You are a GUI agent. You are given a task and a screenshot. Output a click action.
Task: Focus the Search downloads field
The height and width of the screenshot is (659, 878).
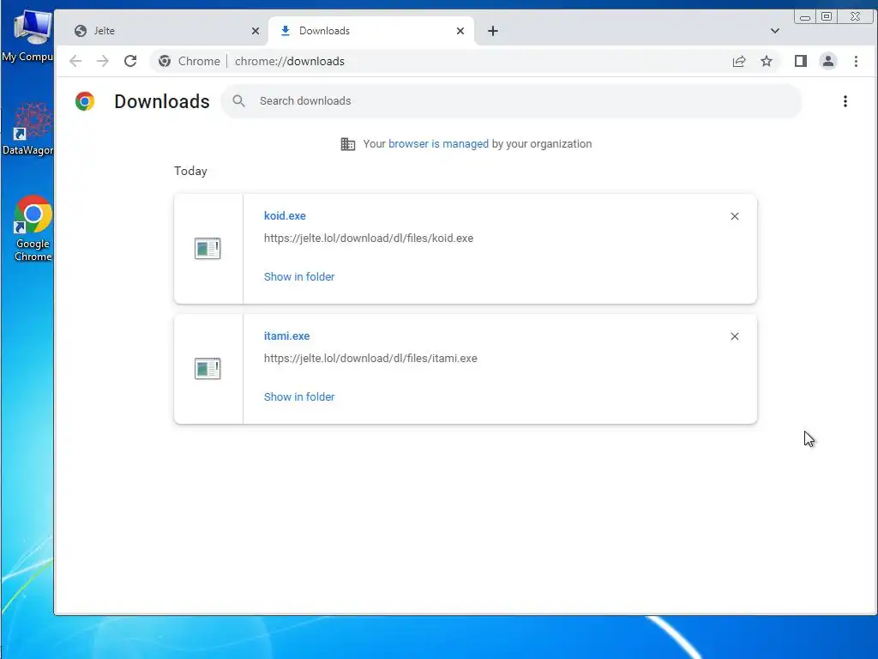512,101
